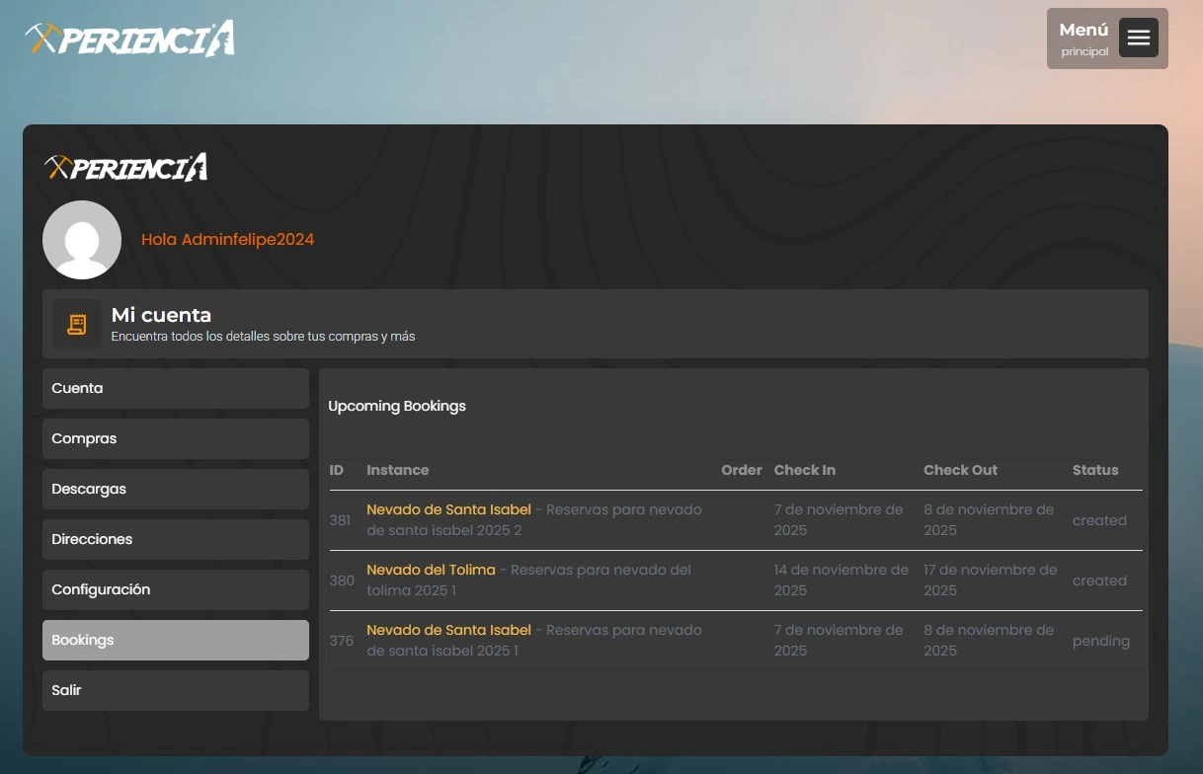Click the Xperiencia logo inside the account panel
Viewport: 1203px width, 774px height.
[x=125, y=167]
